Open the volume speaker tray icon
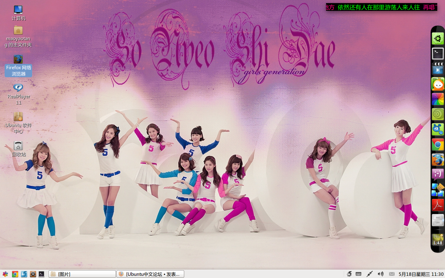The height and width of the screenshot is (278, 445). 381,274
